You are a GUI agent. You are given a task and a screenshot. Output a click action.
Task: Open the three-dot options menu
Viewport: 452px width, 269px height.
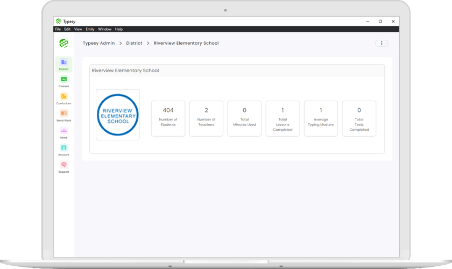pos(382,43)
